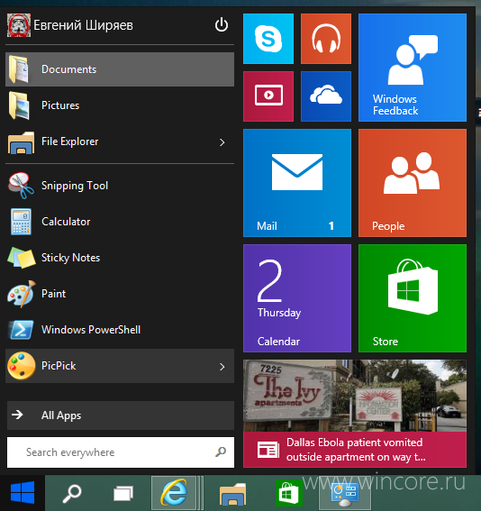
Task: Click the power button icon
Action: [221, 24]
